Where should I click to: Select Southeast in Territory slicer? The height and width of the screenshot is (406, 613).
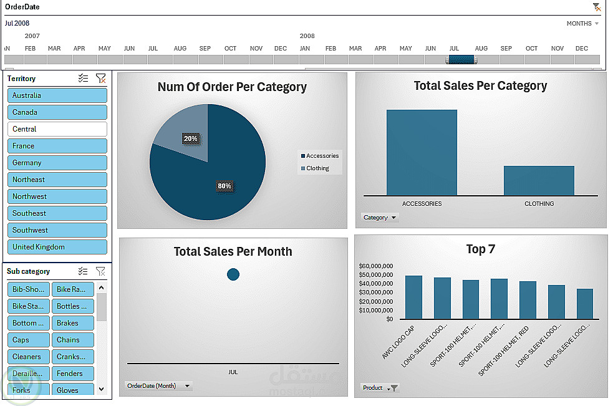57,213
